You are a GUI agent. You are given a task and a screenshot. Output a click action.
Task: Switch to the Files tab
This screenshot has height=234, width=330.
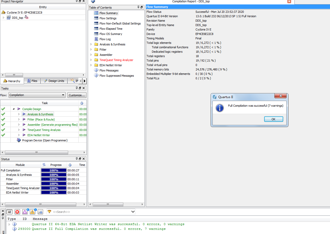click(x=32, y=81)
